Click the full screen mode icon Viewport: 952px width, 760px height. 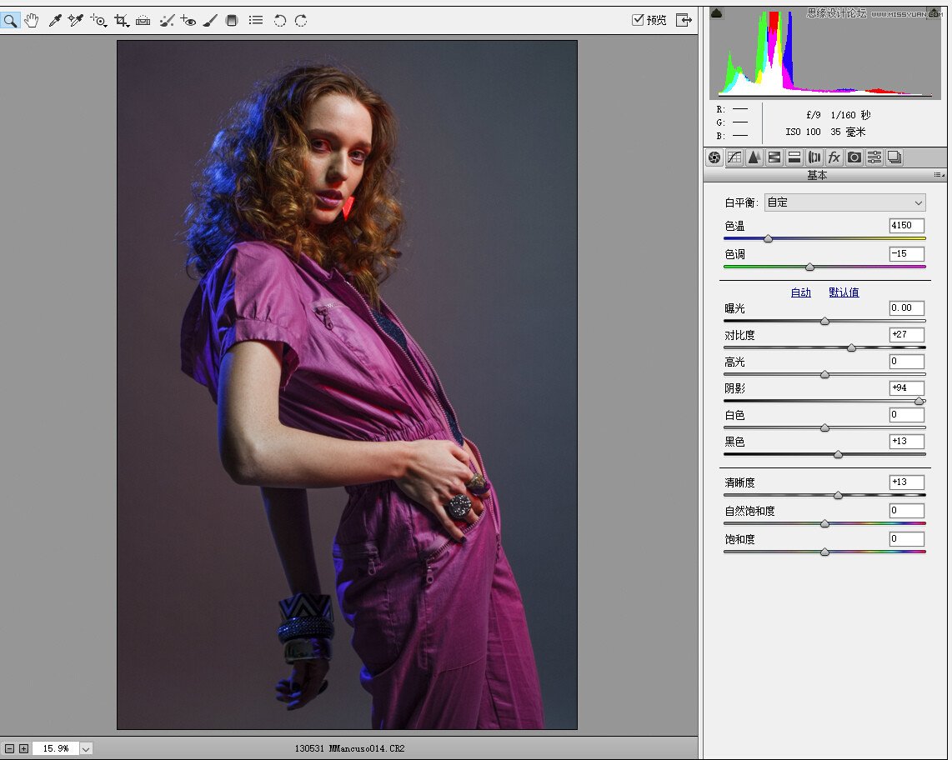coord(684,20)
